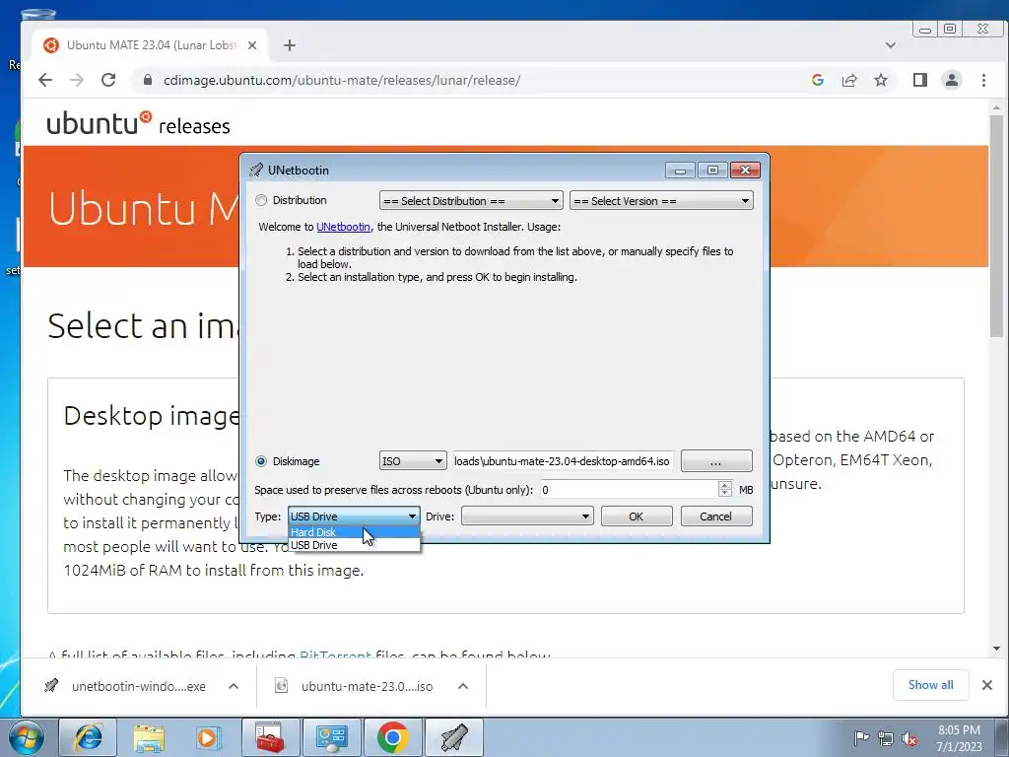Image resolution: width=1009 pixels, height=757 pixels.
Task: Share this page icon
Action: [x=849, y=80]
